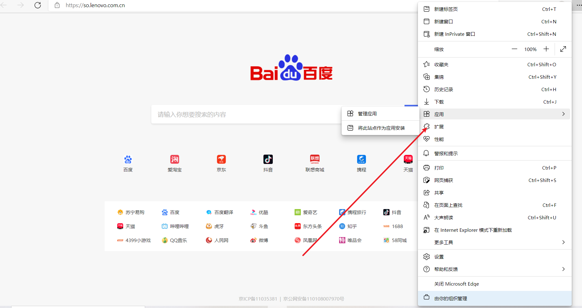Select 将此站点作为应用安装
This screenshot has height=308, width=582.
point(381,128)
